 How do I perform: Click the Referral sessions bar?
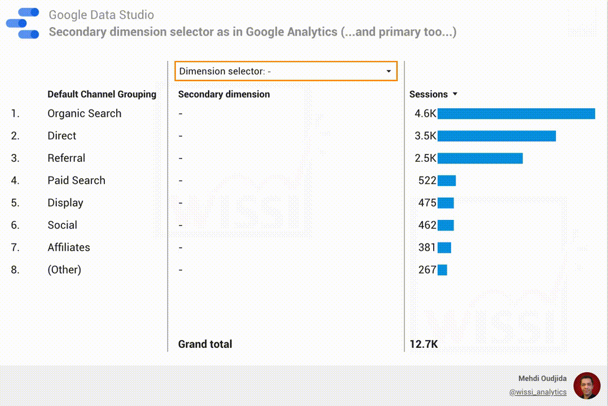[x=480, y=158]
